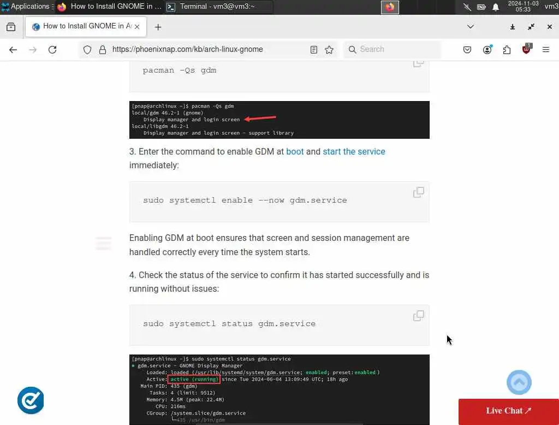Screen dimensions: 559x425
Task: Focus the Search input field
Action: click(x=393, y=50)
